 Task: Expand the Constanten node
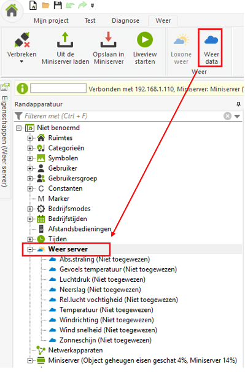pos(30,189)
